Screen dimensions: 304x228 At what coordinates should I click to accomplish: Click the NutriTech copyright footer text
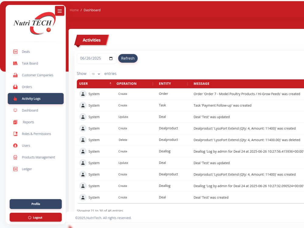[103, 218]
